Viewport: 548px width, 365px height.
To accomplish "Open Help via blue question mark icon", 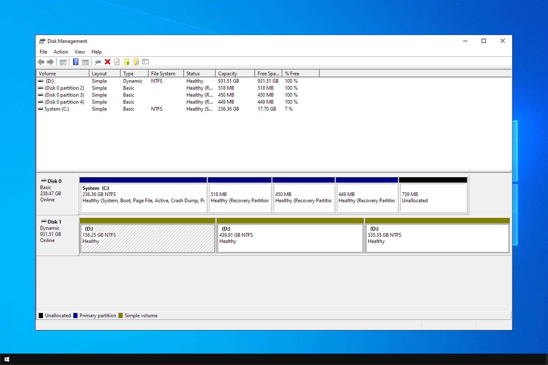I will click(x=76, y=62).
